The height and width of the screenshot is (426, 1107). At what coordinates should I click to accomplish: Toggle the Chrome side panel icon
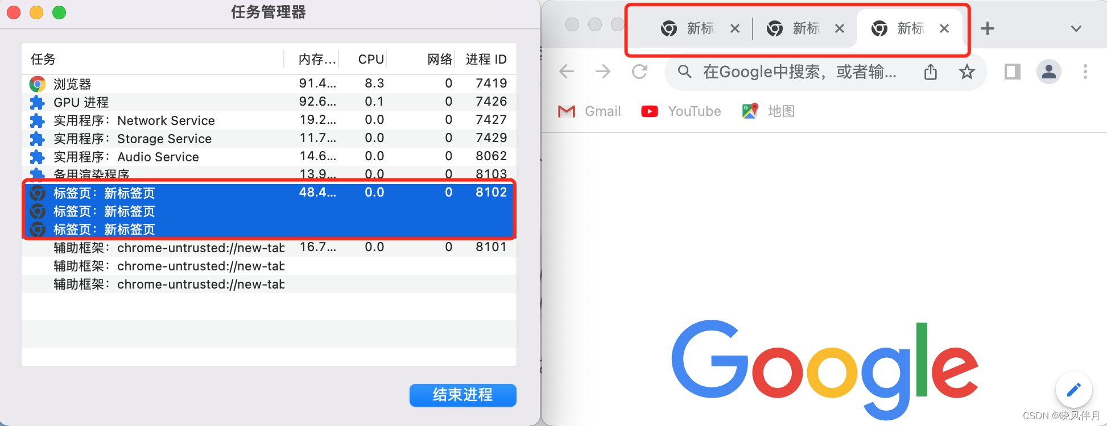pyautogui.click(x=1013, y=72)
